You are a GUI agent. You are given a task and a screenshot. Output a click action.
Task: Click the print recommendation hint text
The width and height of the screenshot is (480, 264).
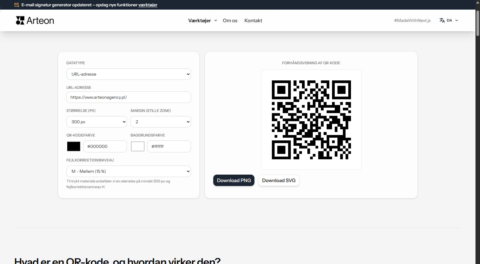coord(118,184)
